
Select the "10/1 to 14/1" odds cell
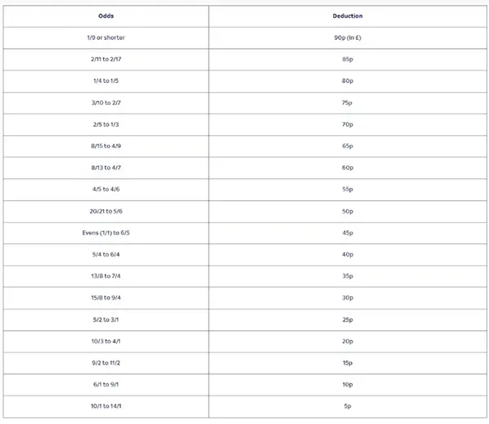106,406
